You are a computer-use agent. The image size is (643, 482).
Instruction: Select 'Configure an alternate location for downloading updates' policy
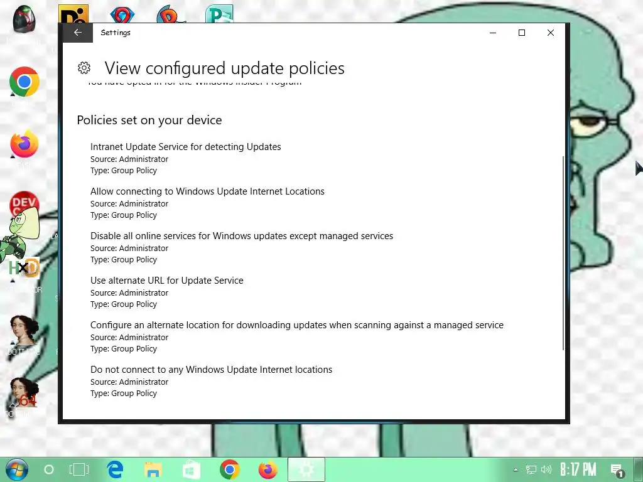(x=297, y=325)
